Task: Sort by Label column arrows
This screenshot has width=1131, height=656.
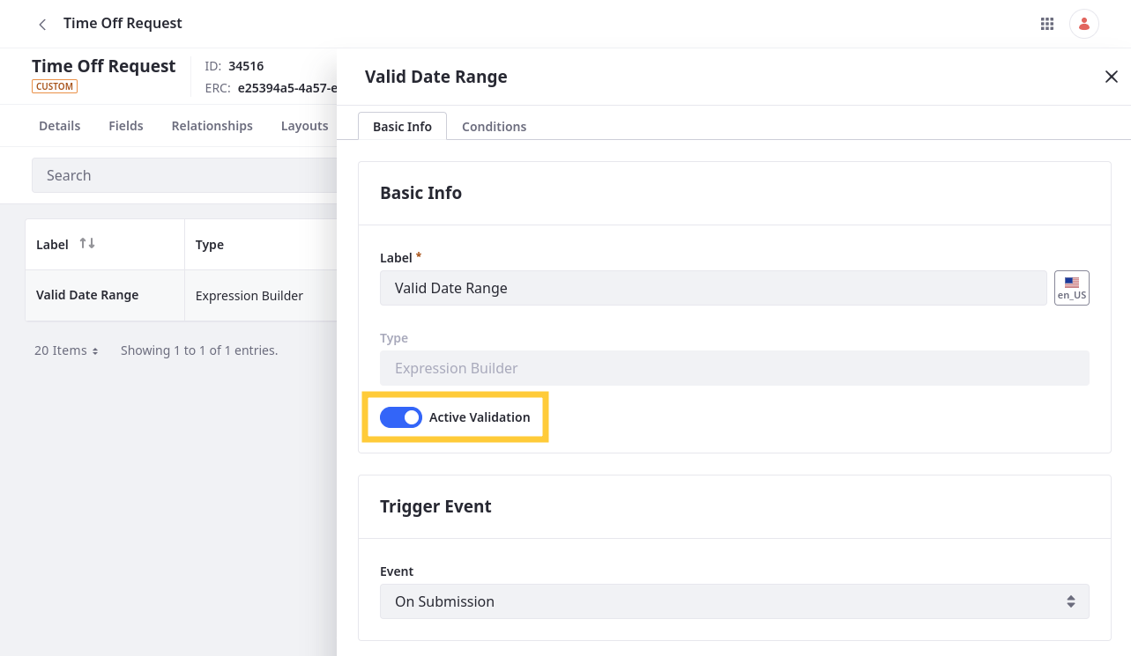Action: pyautogui.click(x=87, y=244)
